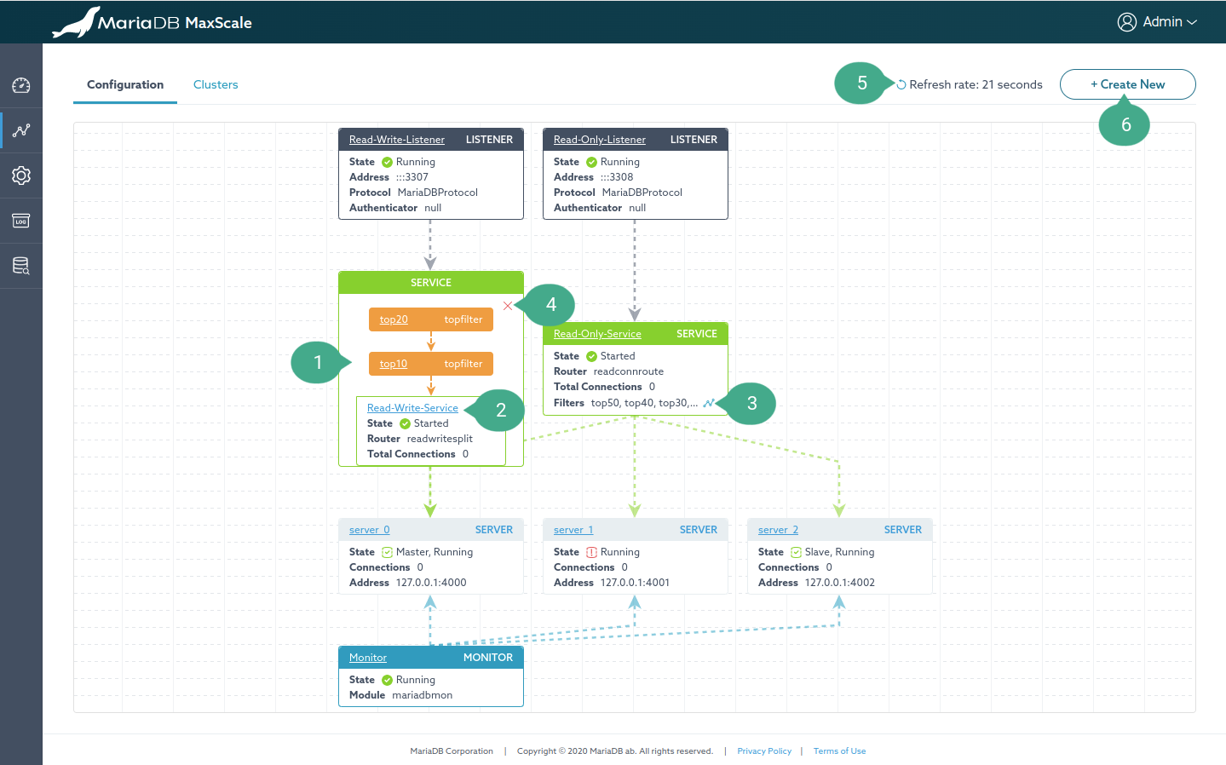The width and height of the screenshot is (1226, 765).
Task: Click the green SERVICE header of expanded node
Action: pos(431,283)
